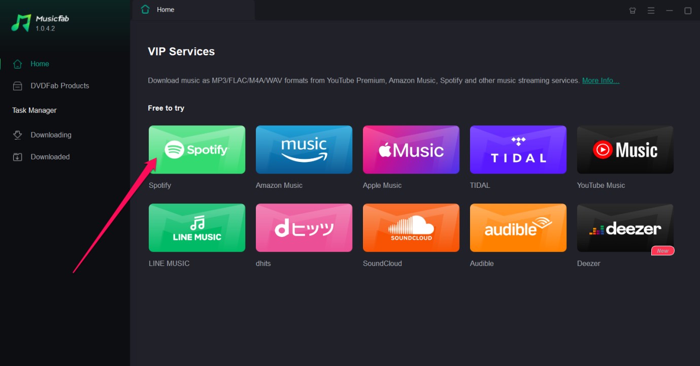700x366 pixels.
Task: Click the Free to try label
Action: tap(166, 108)
